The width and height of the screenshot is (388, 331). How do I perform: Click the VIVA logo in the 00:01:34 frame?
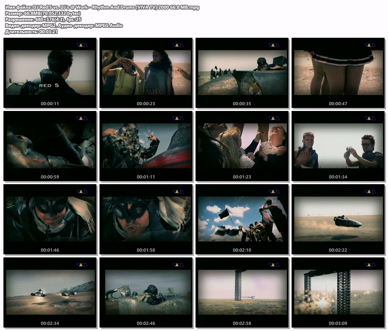tap(370, 118)
